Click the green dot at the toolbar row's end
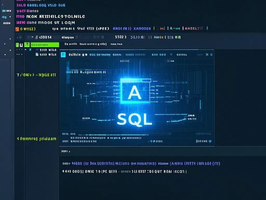Viewport: 266px width, 200px height. (176, 37)
